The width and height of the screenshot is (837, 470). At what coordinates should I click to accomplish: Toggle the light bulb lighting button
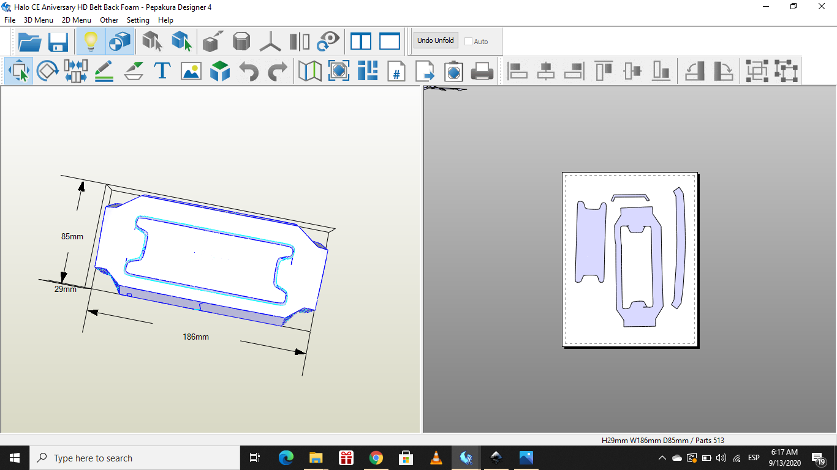point(91,42)
